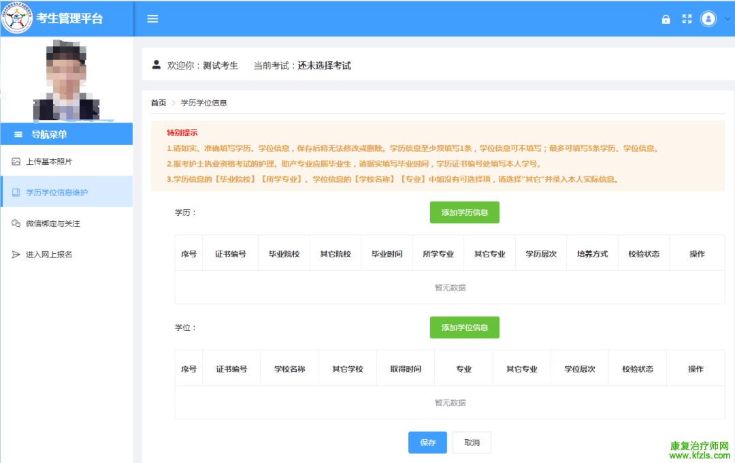Click the 添加学历信息 green button

coord(464,212)
